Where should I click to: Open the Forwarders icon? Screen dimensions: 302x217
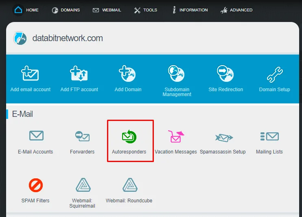82,136
